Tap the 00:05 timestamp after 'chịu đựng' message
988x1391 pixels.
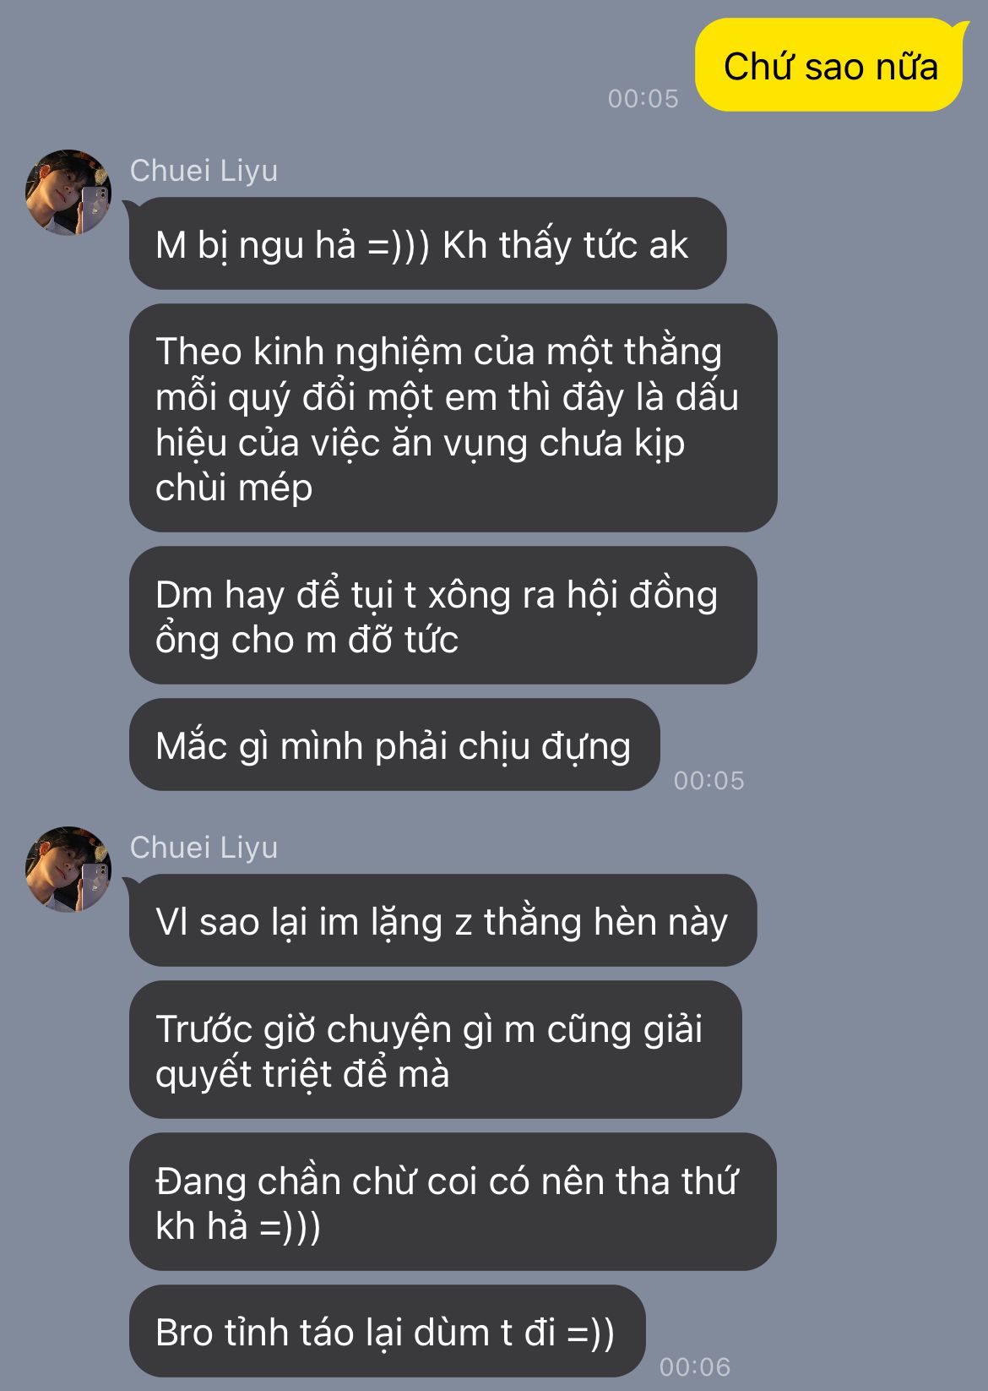[709, 781]
